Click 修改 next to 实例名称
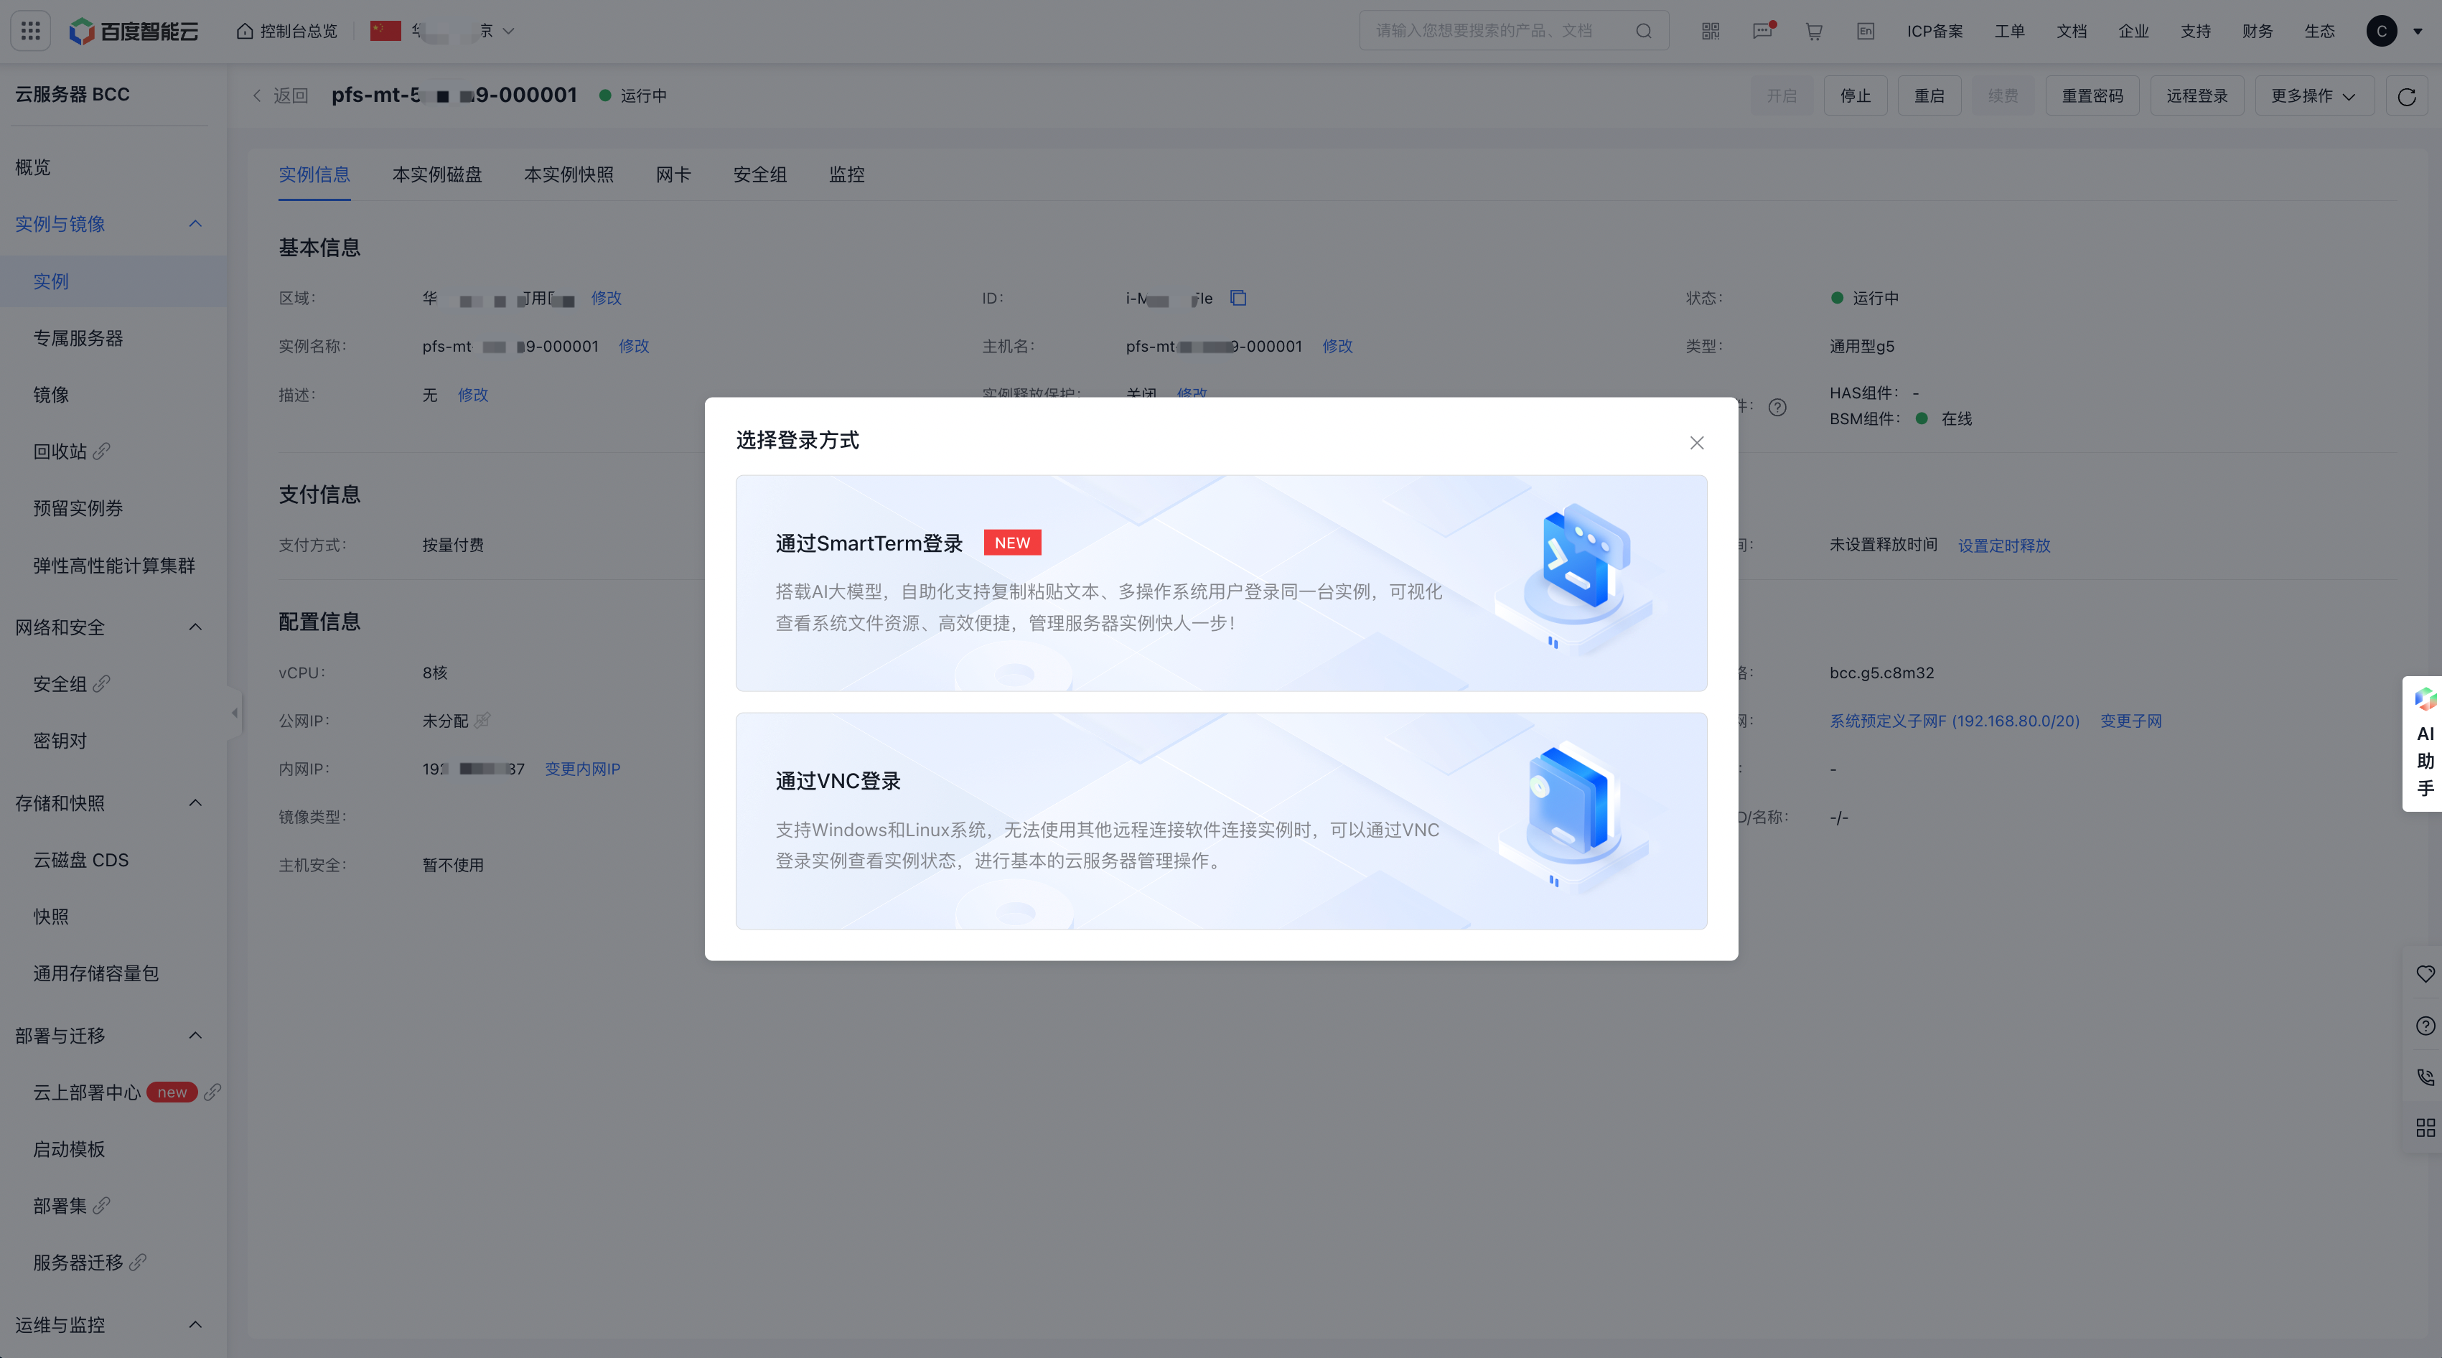The height and width of the screenshot is (1358, 2442). 635,346
